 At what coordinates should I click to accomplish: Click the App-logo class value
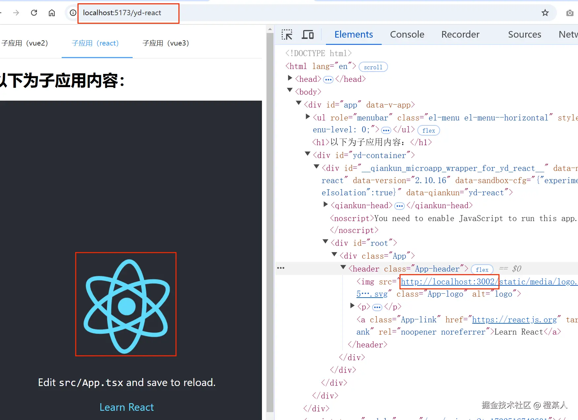(445, 294)
